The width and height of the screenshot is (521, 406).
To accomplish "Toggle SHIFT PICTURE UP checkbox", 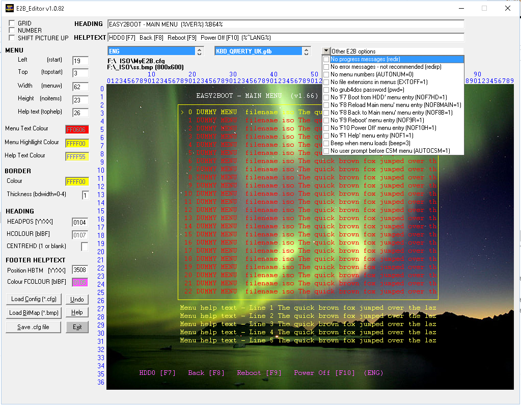I will coord(12,38).
